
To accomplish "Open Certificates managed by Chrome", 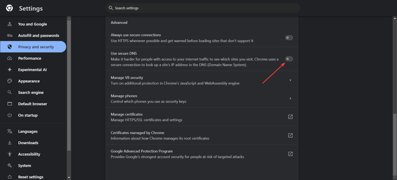I will 290,135.
